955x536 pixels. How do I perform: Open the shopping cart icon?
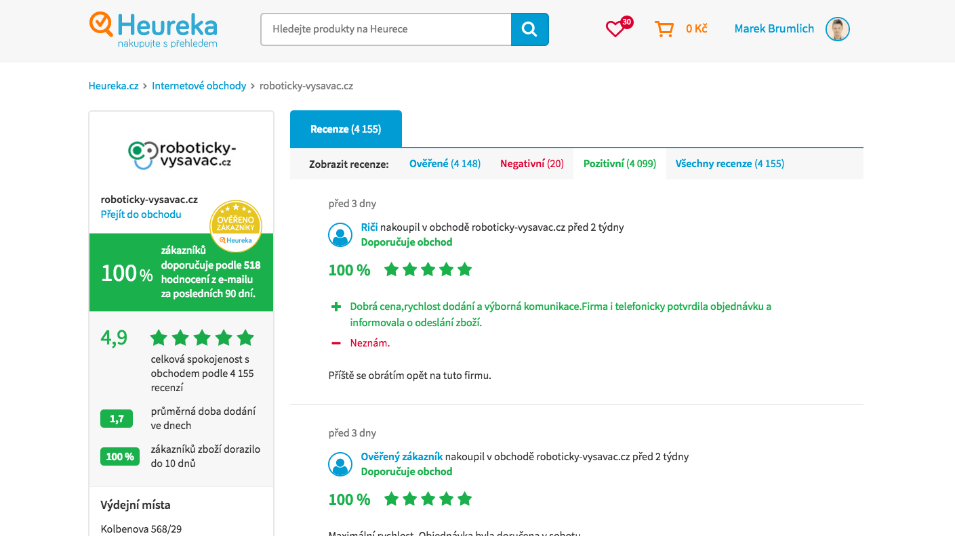(664, 28)
